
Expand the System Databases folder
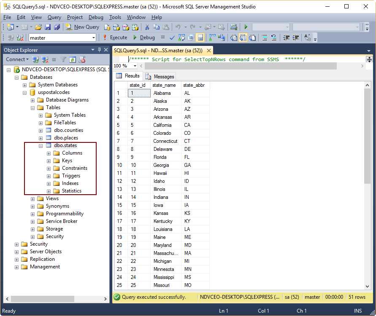(x=24, y=85)
